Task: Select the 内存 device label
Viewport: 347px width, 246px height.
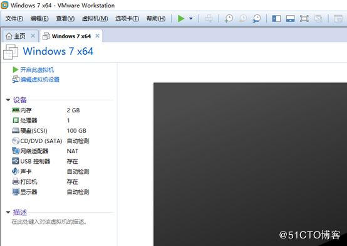Action: pyautogui.click(x=26, y=110)
